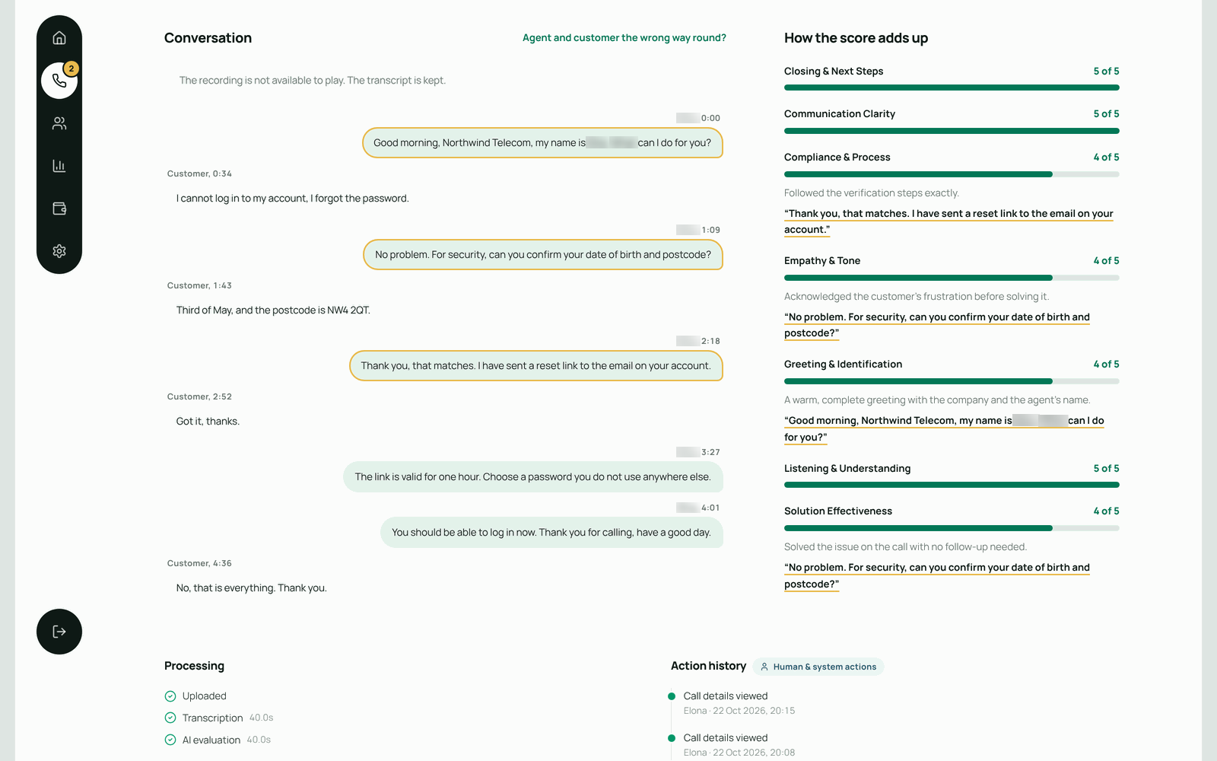Click the Empathy & Tone category label
Viewport: 1217px width, 761px height.
coord(822,261)
